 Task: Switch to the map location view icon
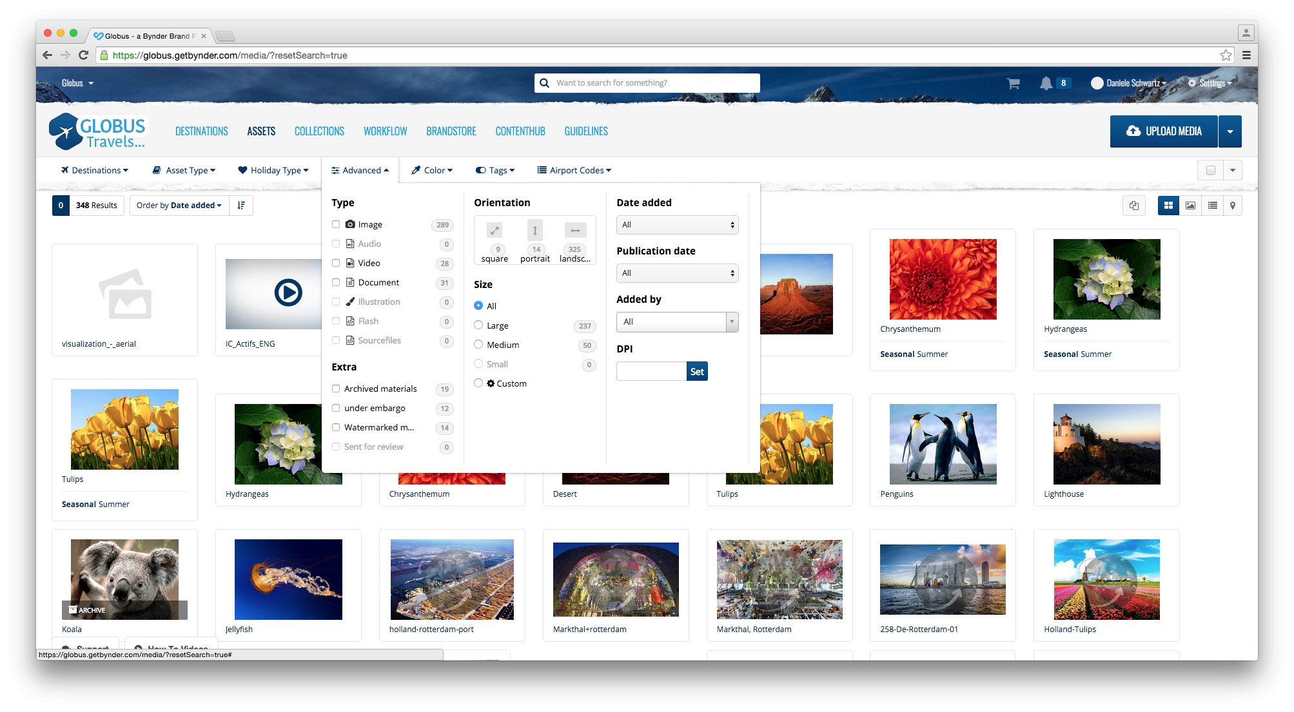coord(1232,206)
